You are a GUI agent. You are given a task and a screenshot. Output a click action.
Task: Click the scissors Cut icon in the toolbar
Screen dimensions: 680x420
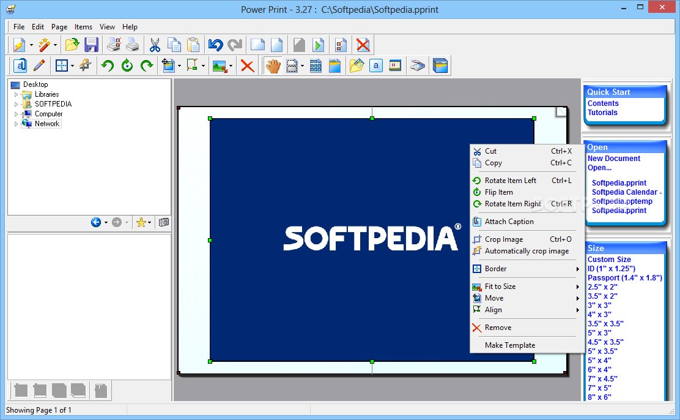[155, 45]
